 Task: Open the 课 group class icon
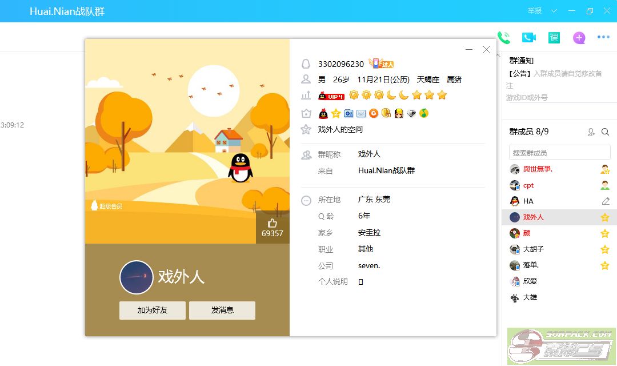(x=554, y=37)
